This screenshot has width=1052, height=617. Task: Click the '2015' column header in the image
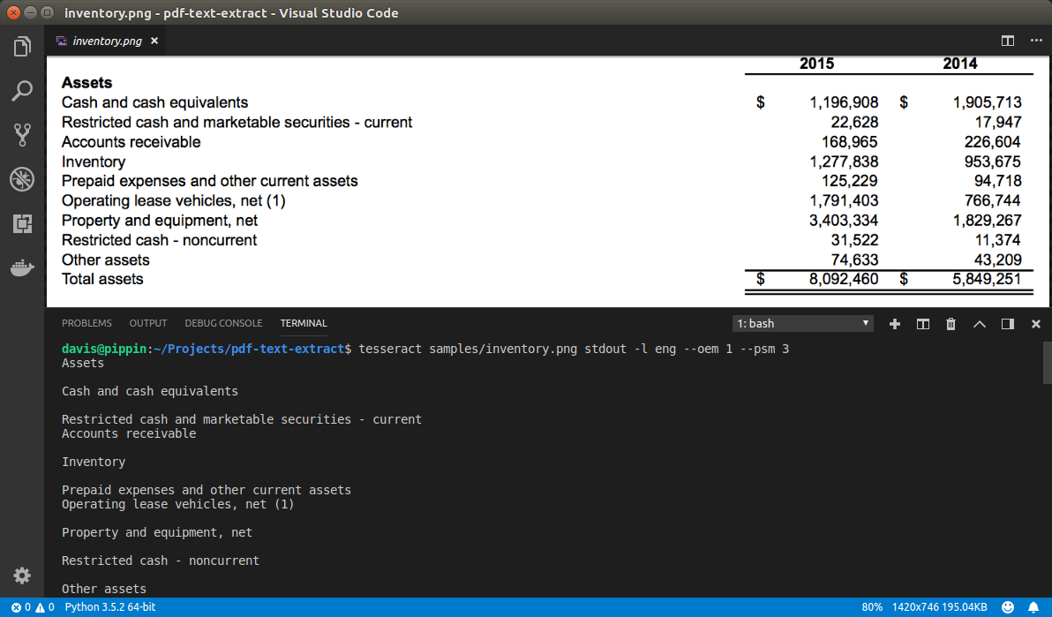(x=816, y=64)
